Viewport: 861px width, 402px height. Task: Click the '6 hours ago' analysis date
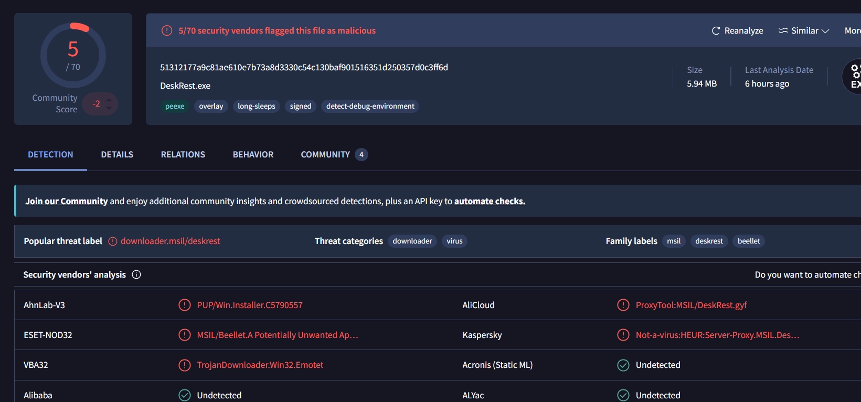pos(767,83)
